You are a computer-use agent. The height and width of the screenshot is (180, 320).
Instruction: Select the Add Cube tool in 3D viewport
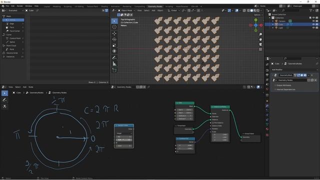click(x=114, y=70)
